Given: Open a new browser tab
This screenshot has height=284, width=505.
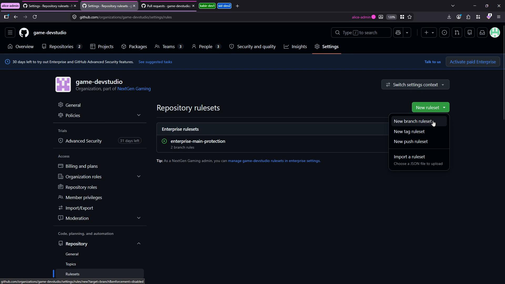Looking at the screenshot, I should click(x=237, y=6).
